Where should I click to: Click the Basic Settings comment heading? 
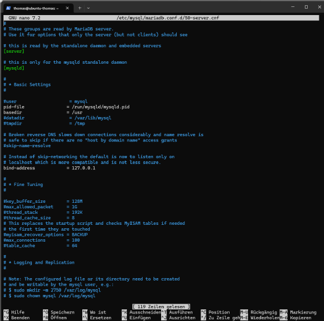tap(27, 85)
